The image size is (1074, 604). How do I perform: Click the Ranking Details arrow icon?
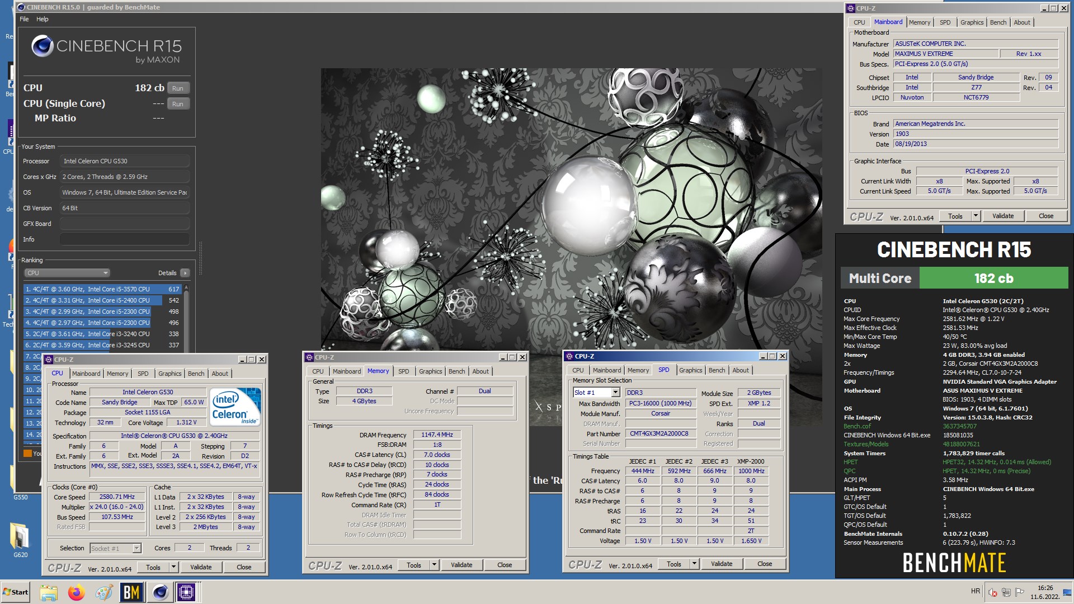tap(185, 273)
